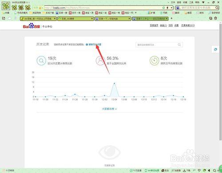Click the 收藏 star on bookmarks bar
This screenshot has width=222, height=173.
click(6, 13)
